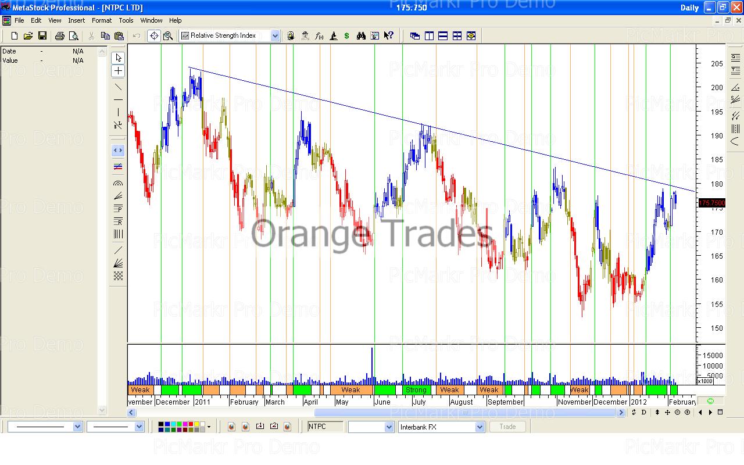The image size is (744, 465).
Task: Click the zoom out minus icon
Action: (x=677, y=413)
